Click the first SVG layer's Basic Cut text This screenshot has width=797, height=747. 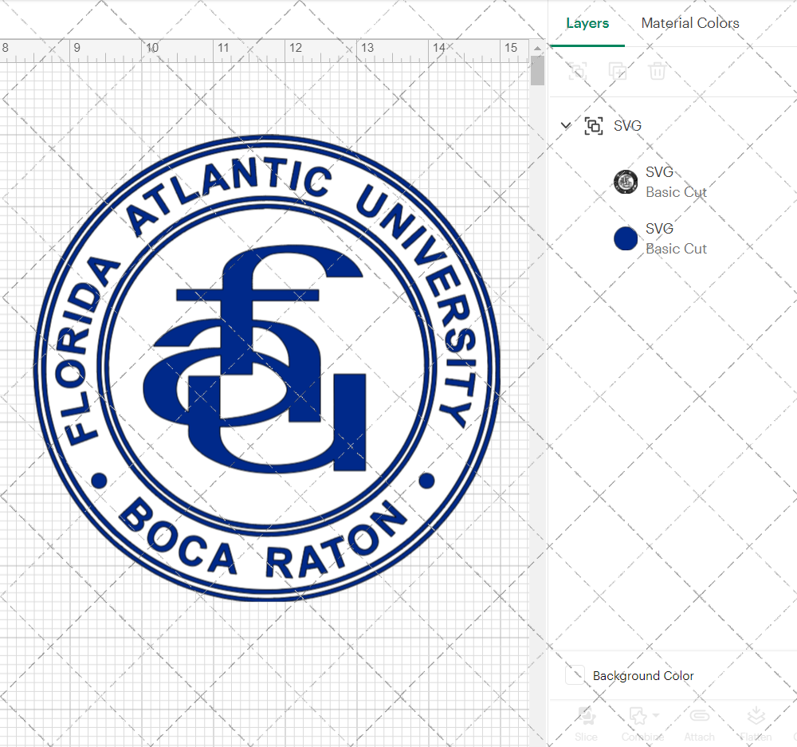pos(676,192)
